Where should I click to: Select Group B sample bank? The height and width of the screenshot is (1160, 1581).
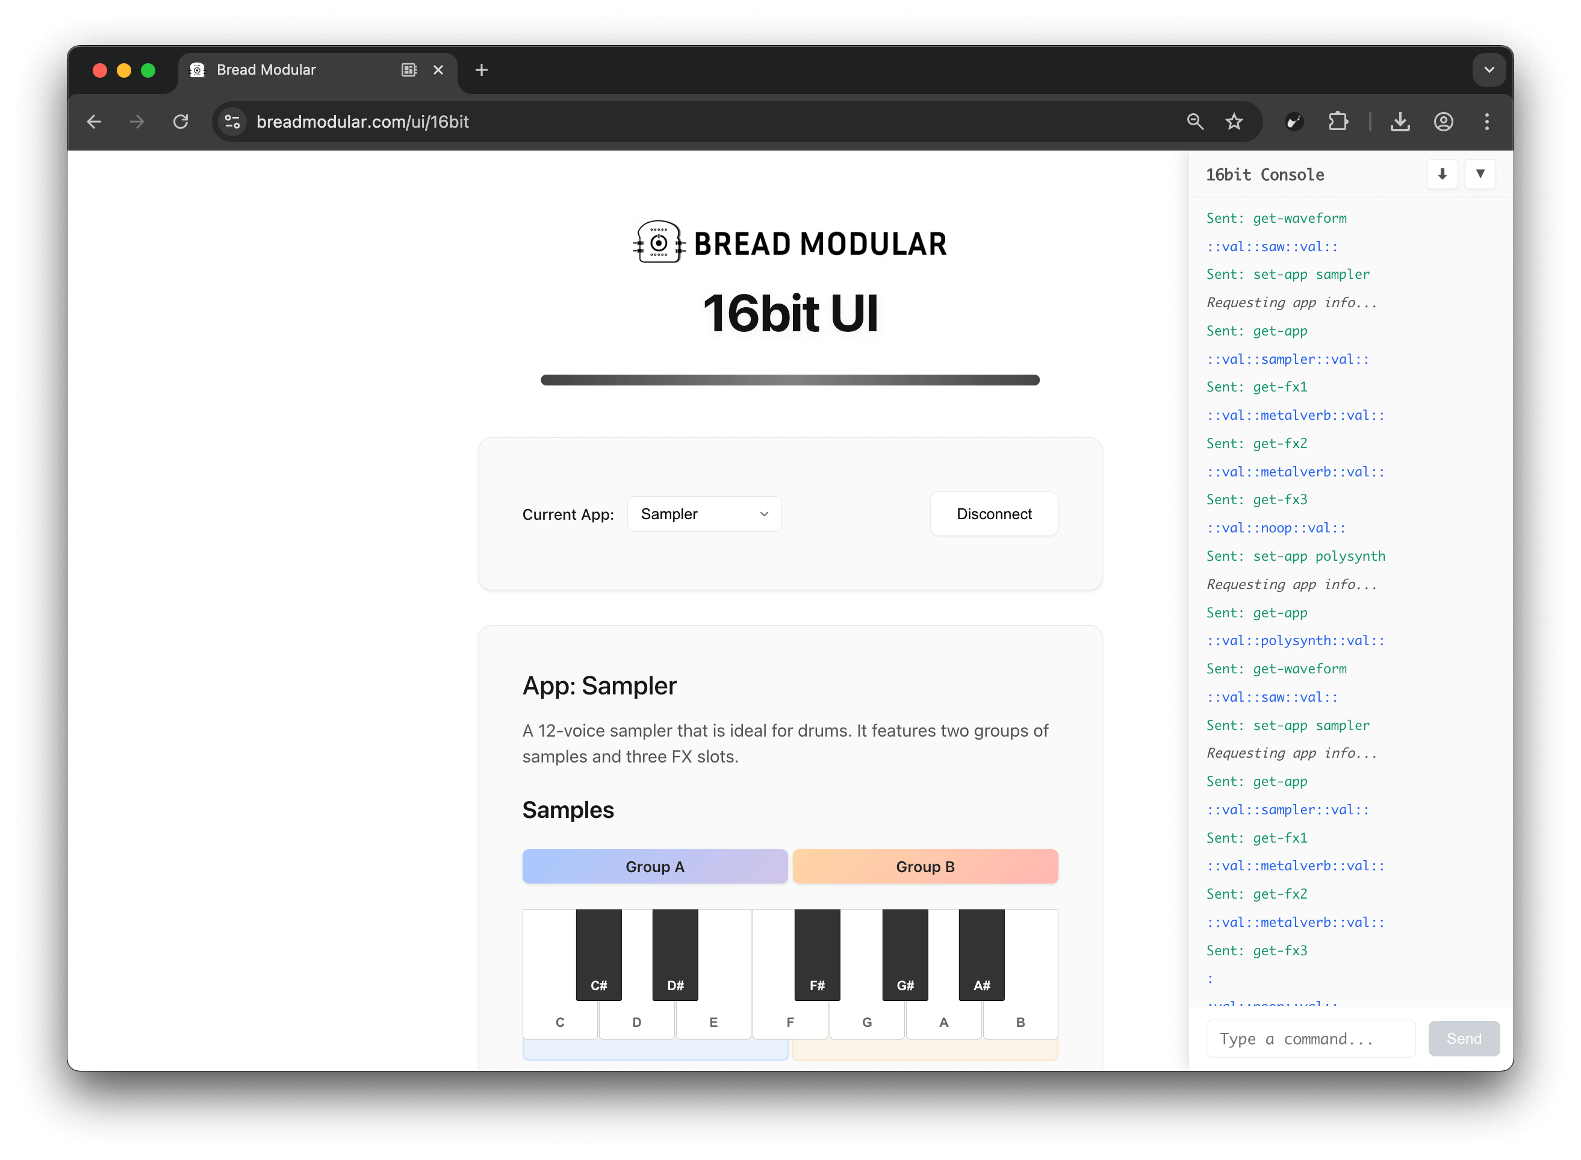tap(925, 867)
